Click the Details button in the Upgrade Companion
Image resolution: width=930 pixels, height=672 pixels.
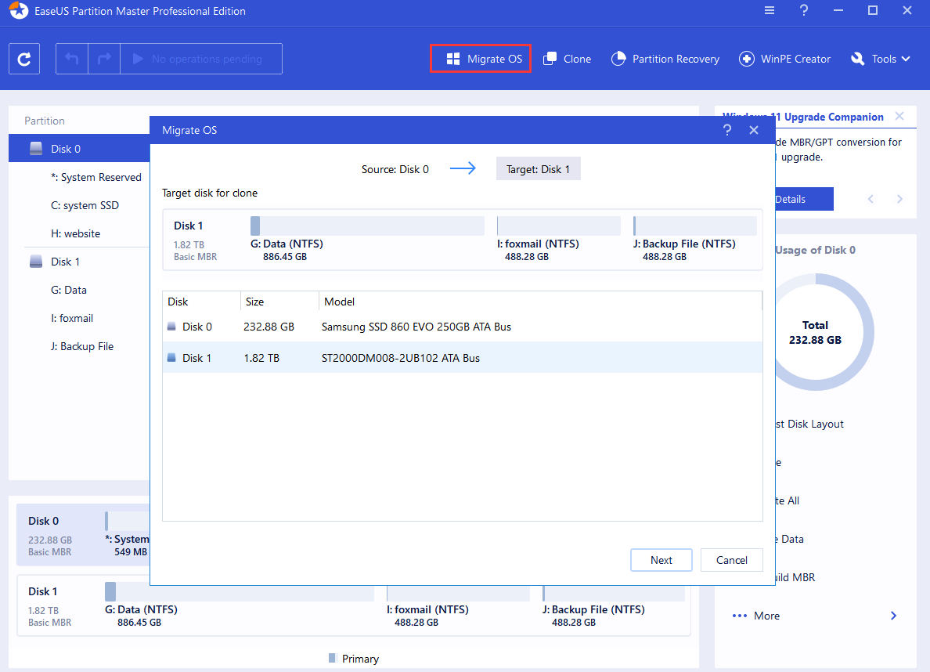click(804, 199)
